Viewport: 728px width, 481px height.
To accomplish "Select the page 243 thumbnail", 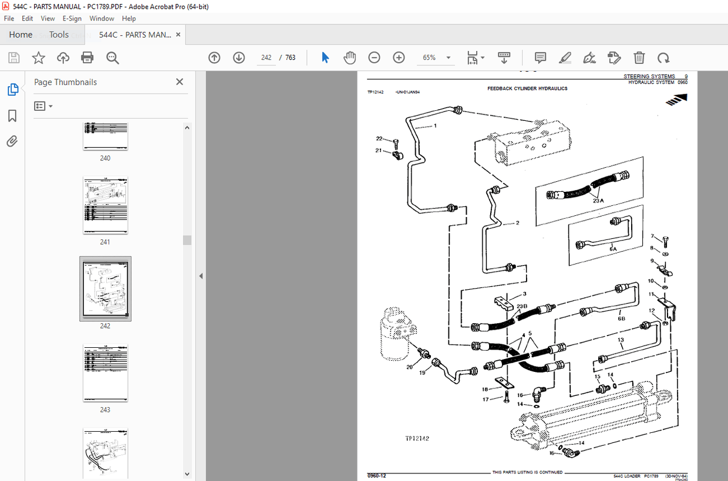I will (105, 373).
